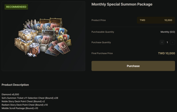This screenshot has width=177, height=112.
Task: Increase purchase quantity with right arrow
Action: pyautogui.click(x=173, y=42)
